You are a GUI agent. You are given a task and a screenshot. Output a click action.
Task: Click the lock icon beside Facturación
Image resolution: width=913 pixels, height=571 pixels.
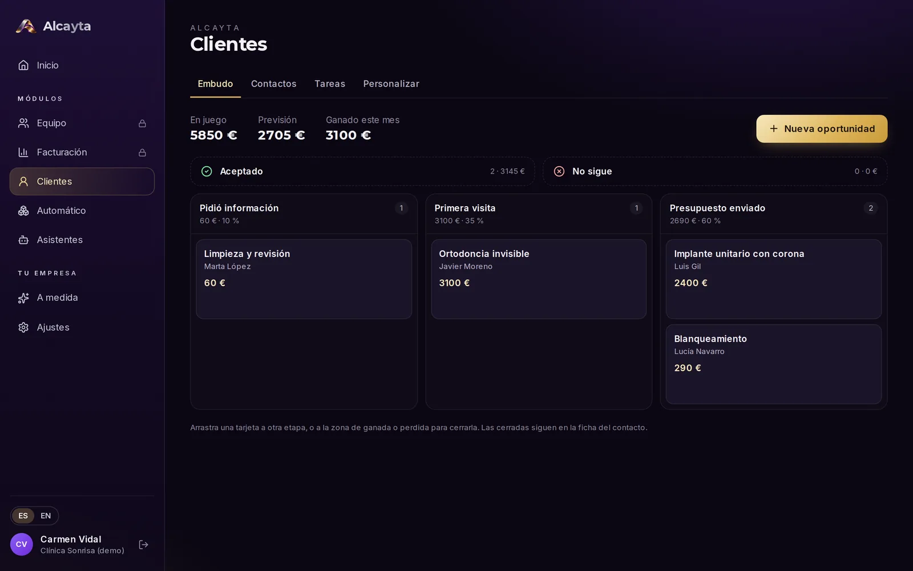click(x=142, y=152)
